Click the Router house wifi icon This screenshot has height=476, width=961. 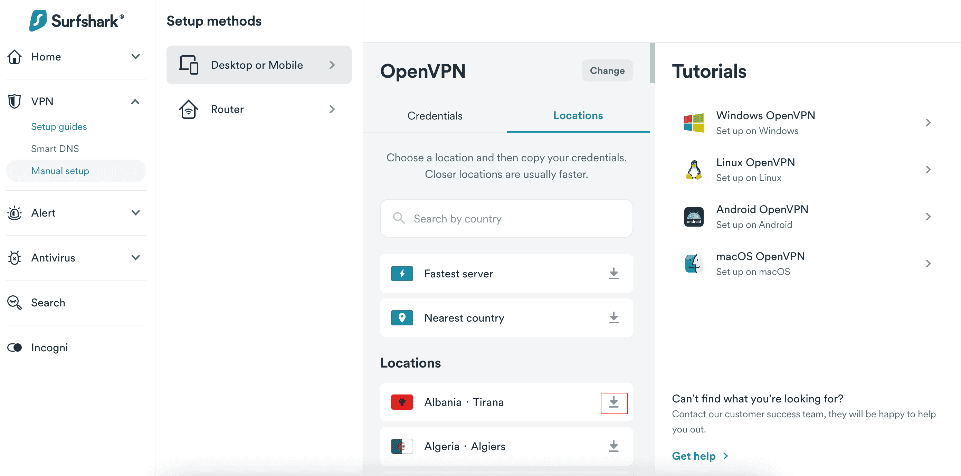click(x=189, y=109)
